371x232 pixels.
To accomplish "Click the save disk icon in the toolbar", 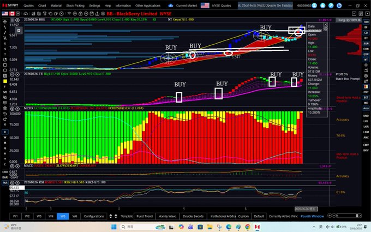I will point(92,14).
